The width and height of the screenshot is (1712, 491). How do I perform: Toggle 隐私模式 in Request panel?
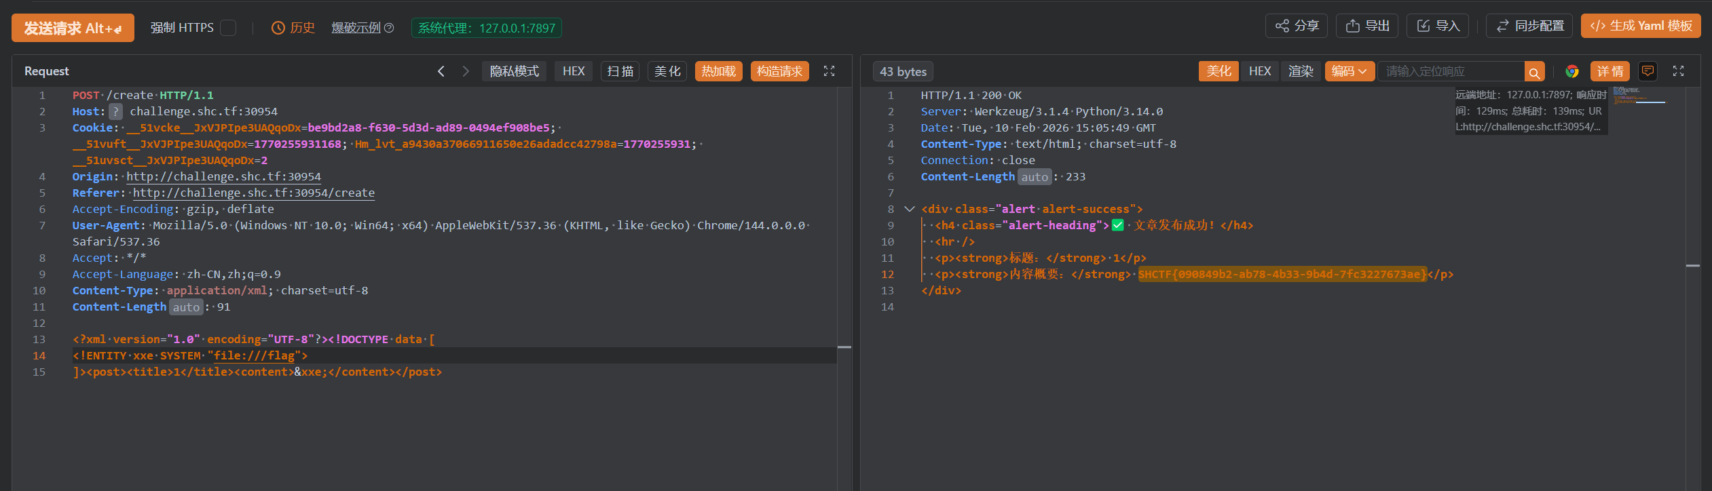coord(515,71)
